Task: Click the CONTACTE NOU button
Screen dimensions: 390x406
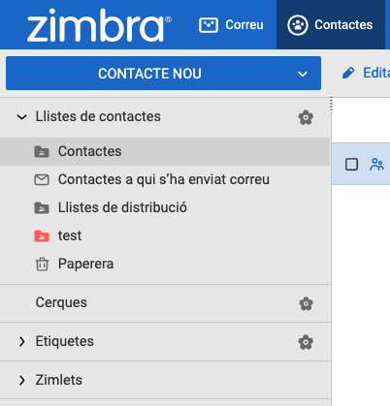Action: (149, 74)
